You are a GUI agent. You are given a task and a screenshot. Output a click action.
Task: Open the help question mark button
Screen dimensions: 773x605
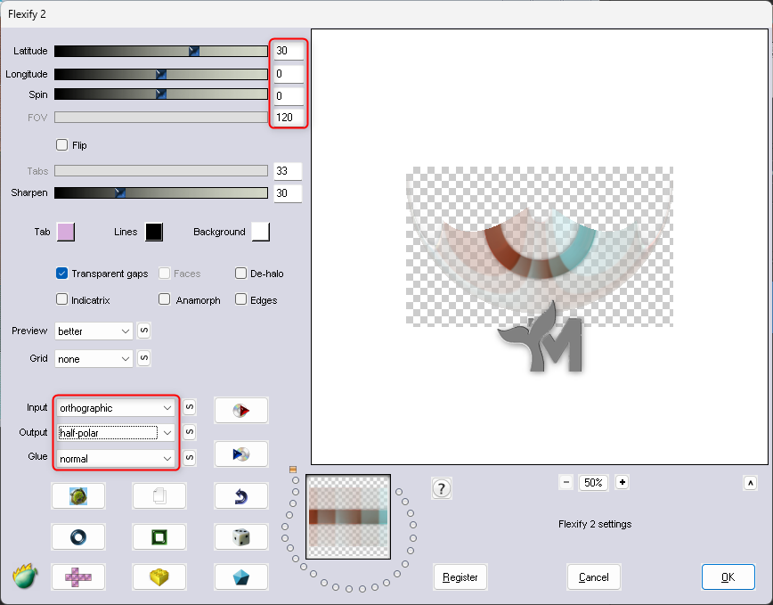pyautogui.click(x=441, y=487)
